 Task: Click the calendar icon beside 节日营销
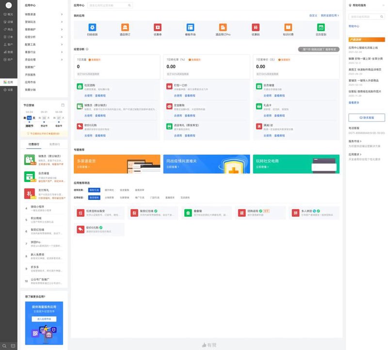(63, 105)
